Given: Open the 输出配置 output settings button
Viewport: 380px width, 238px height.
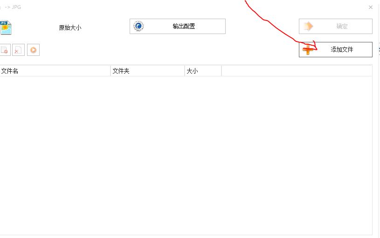Looking at the screenshot, I should 177,26.
